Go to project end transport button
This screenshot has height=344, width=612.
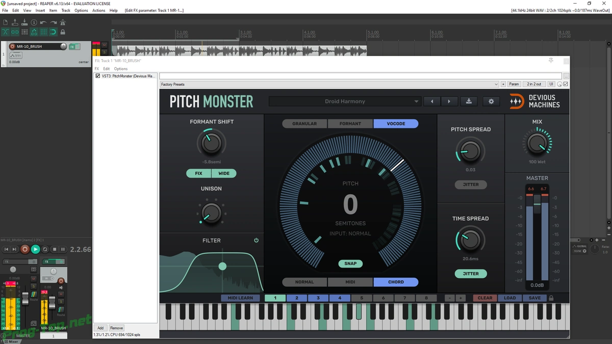(15, 249)
